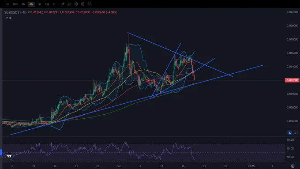This screenshot has width=300, height=169.
Task: Toggle log scale with L button
Action: tap(296, 133)
